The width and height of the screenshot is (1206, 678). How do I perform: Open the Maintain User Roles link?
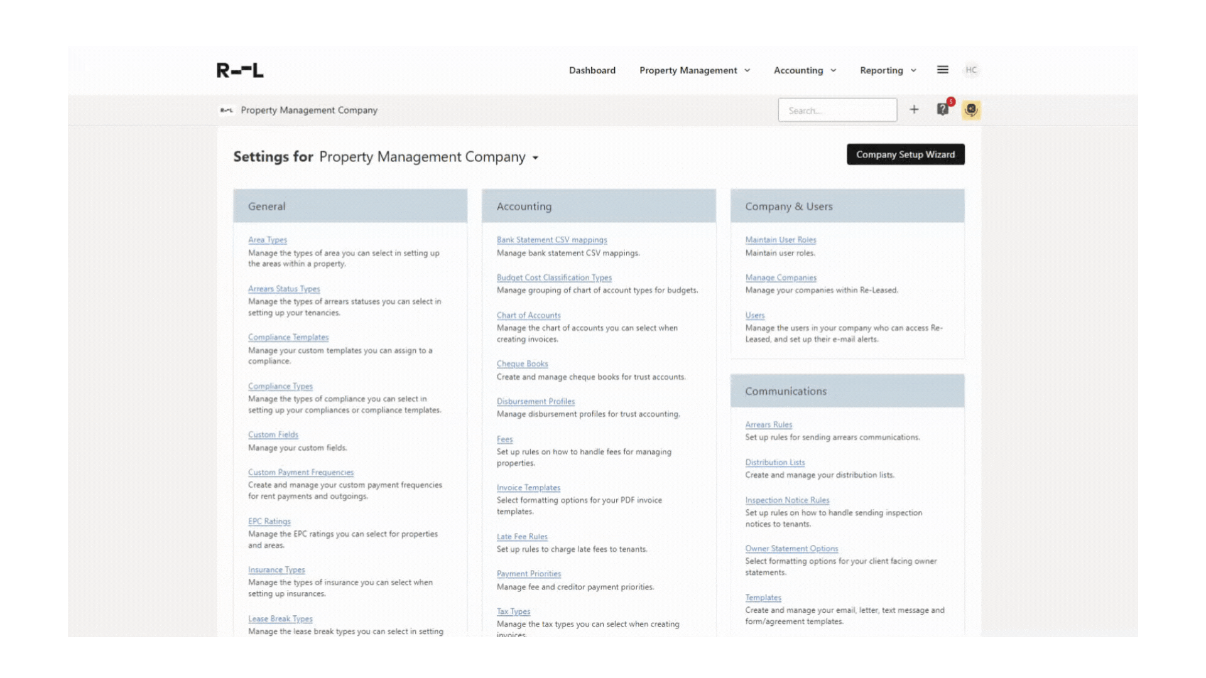780,240
